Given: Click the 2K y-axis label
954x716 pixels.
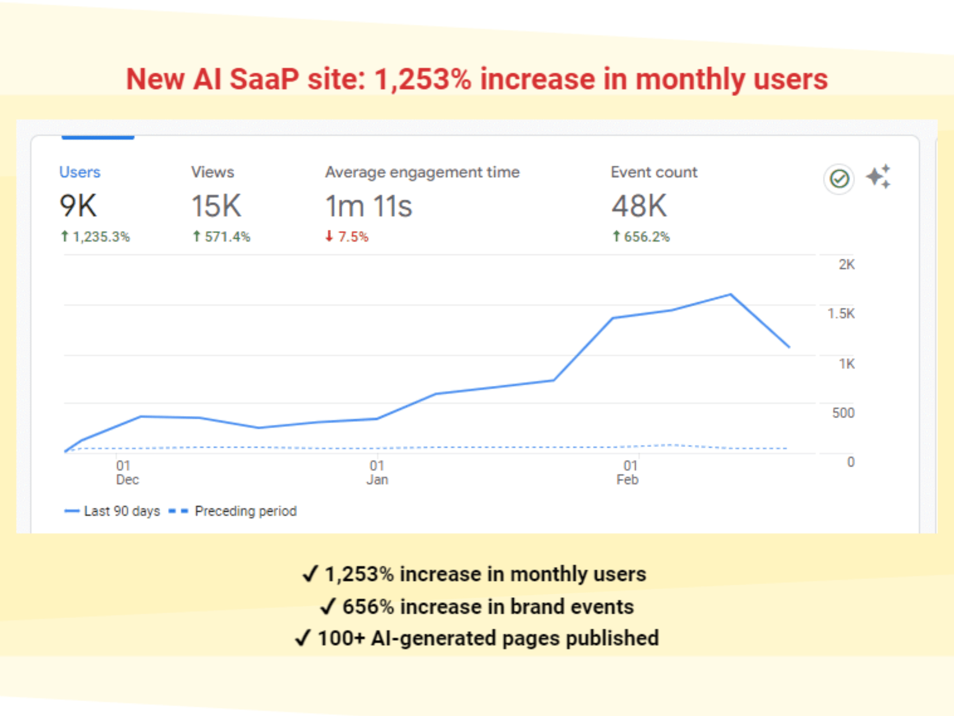Looking at the screenshot, I should [847, 265].
